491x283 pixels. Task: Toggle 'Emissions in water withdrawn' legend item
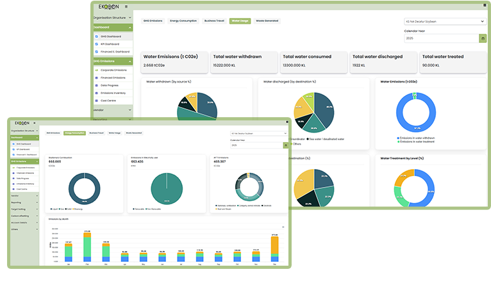coord(417,138)
